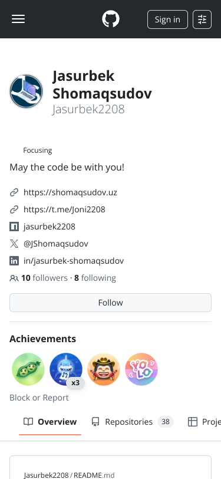Image resolution: width=221 pixels, height=479 pixels.
Task: Click the GitHub Octocat logo
Action: coord(111,19)
